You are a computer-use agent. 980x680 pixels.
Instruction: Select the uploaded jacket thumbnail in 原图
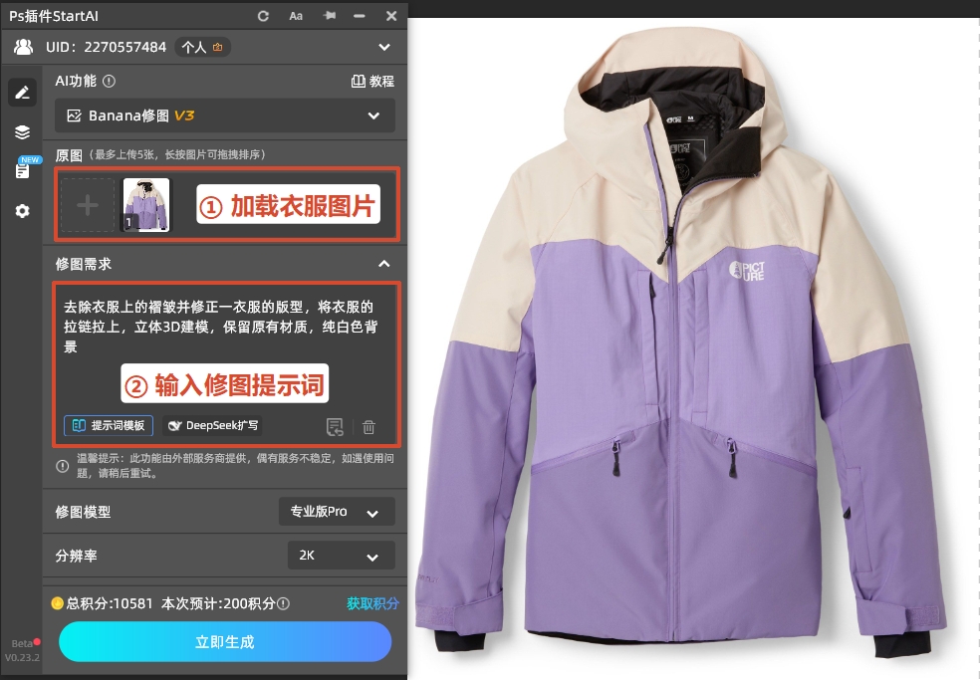145,205
